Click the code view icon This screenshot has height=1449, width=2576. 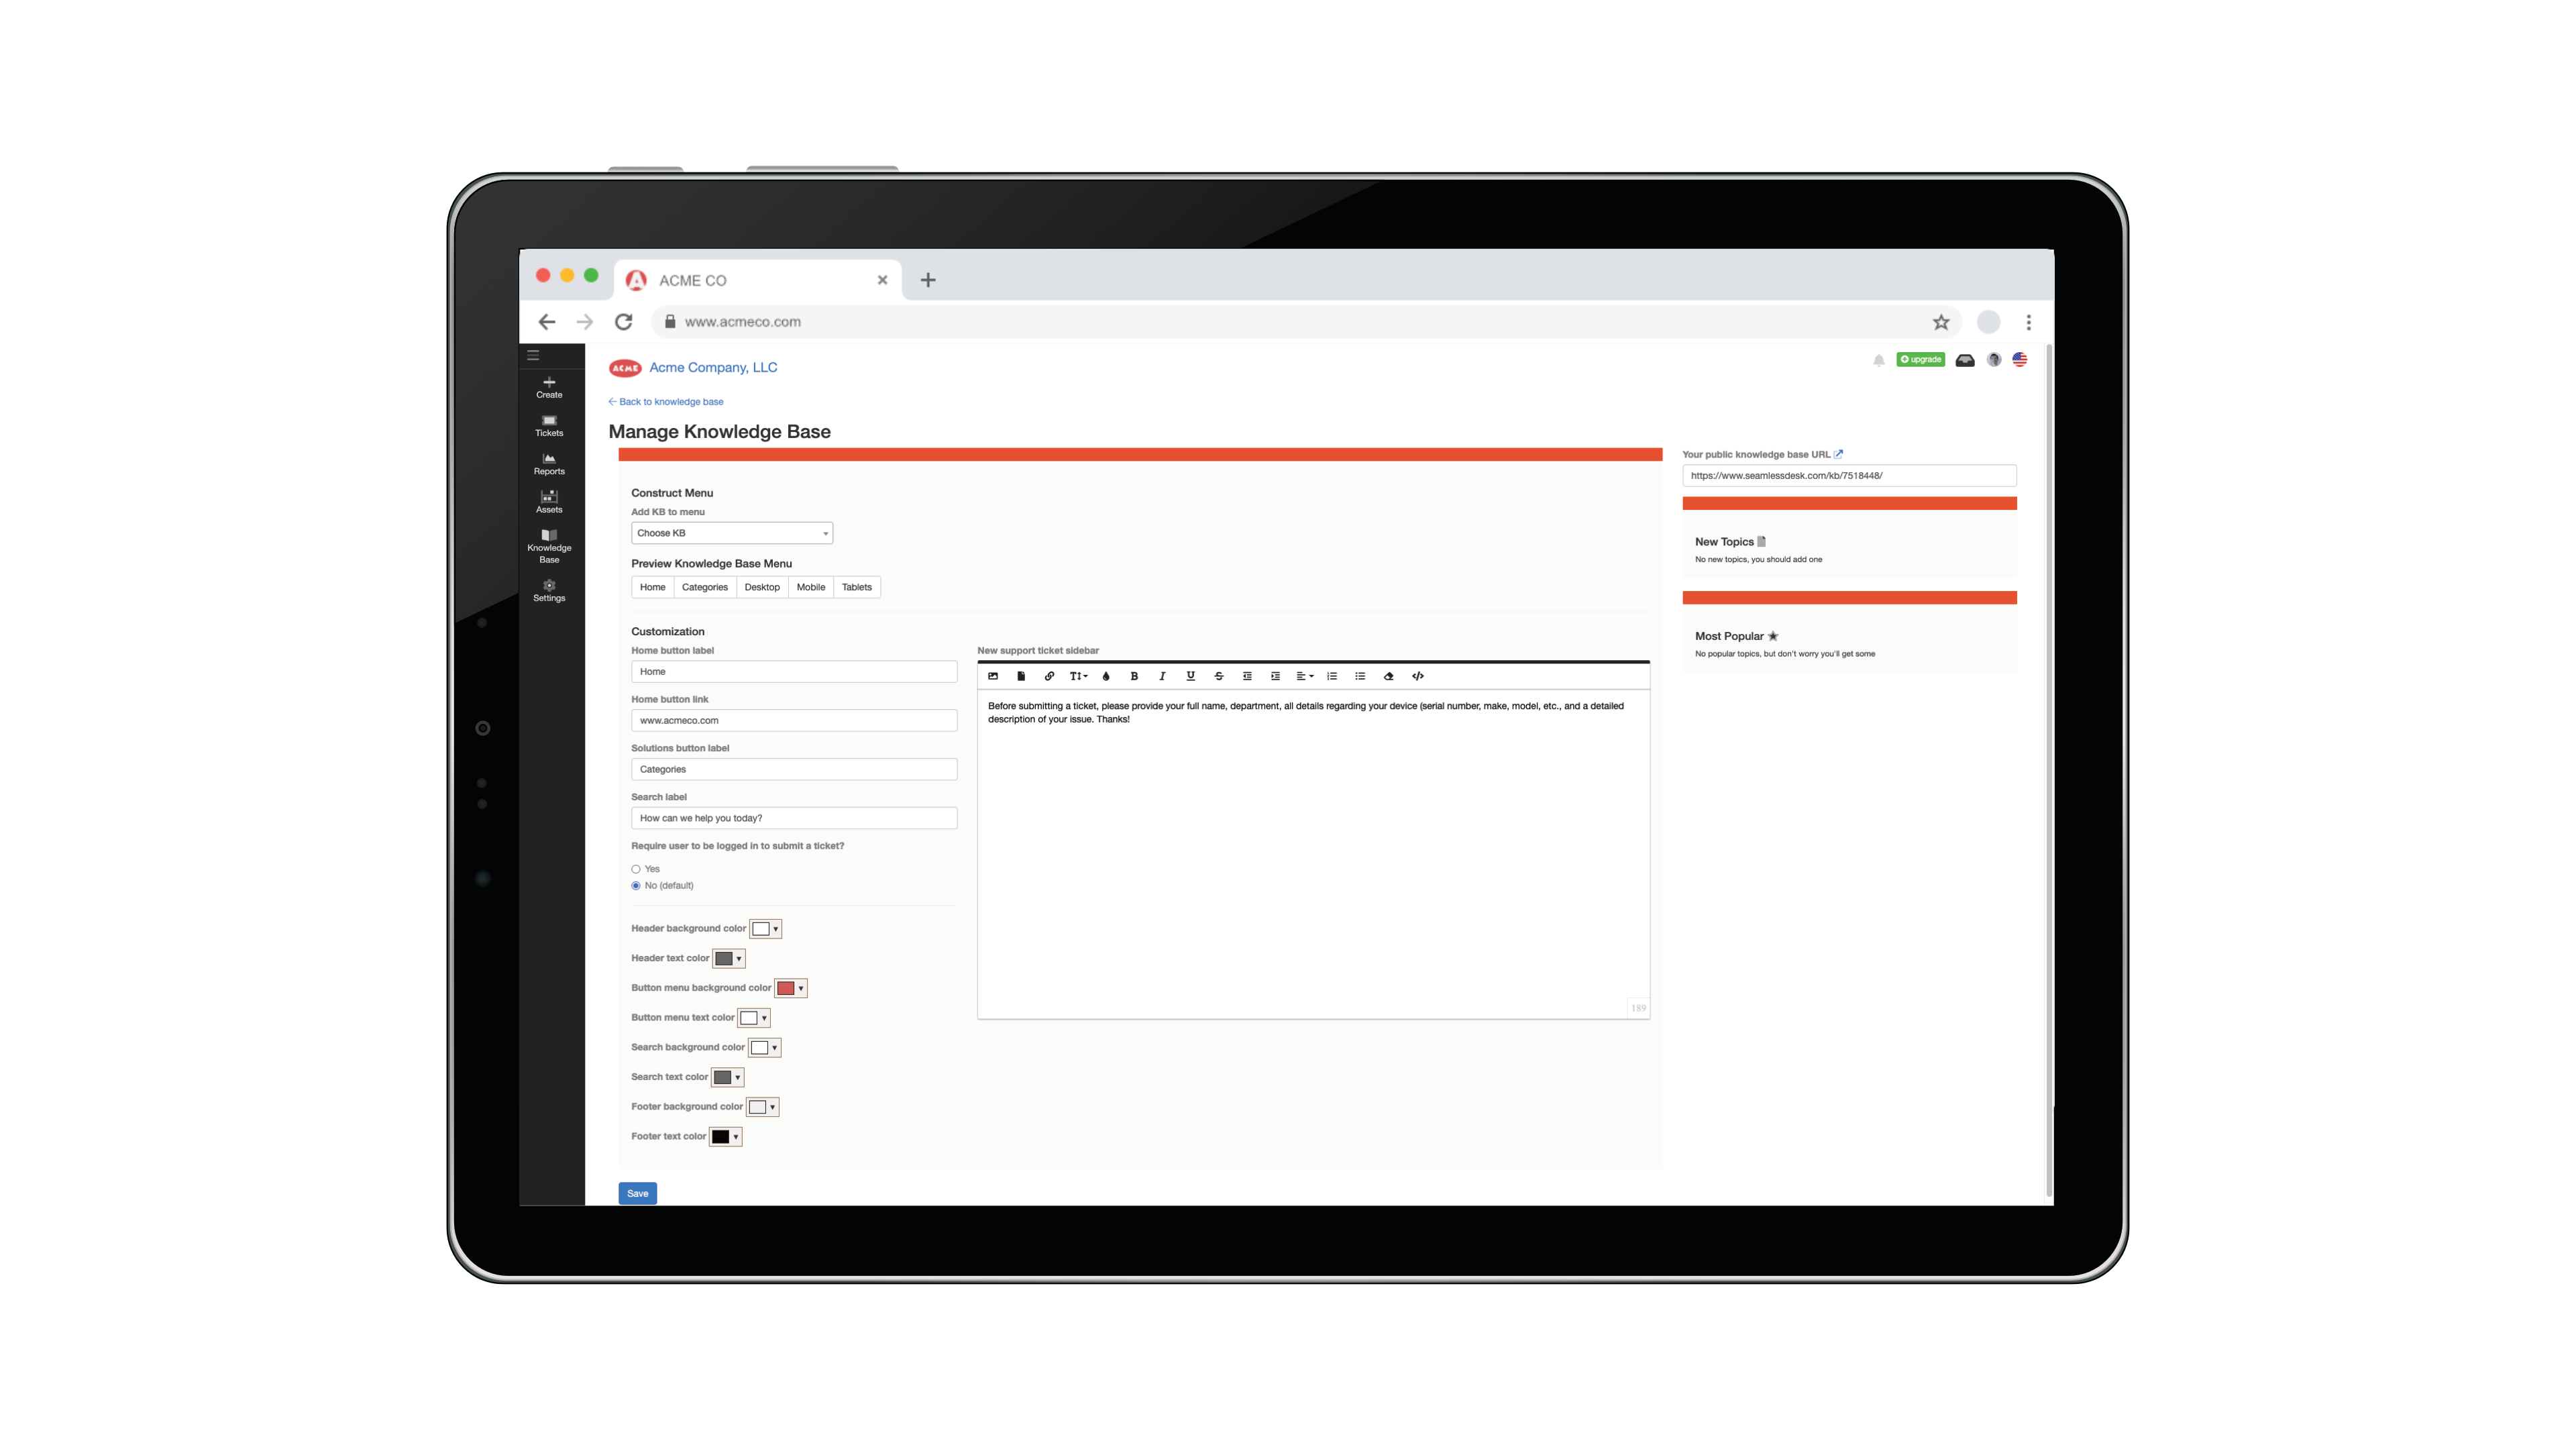pyautogui.click(x=1417, y=676)
